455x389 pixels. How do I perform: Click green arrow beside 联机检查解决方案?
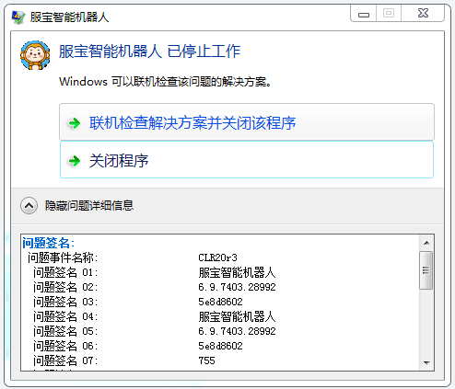[x=74, y=123]
